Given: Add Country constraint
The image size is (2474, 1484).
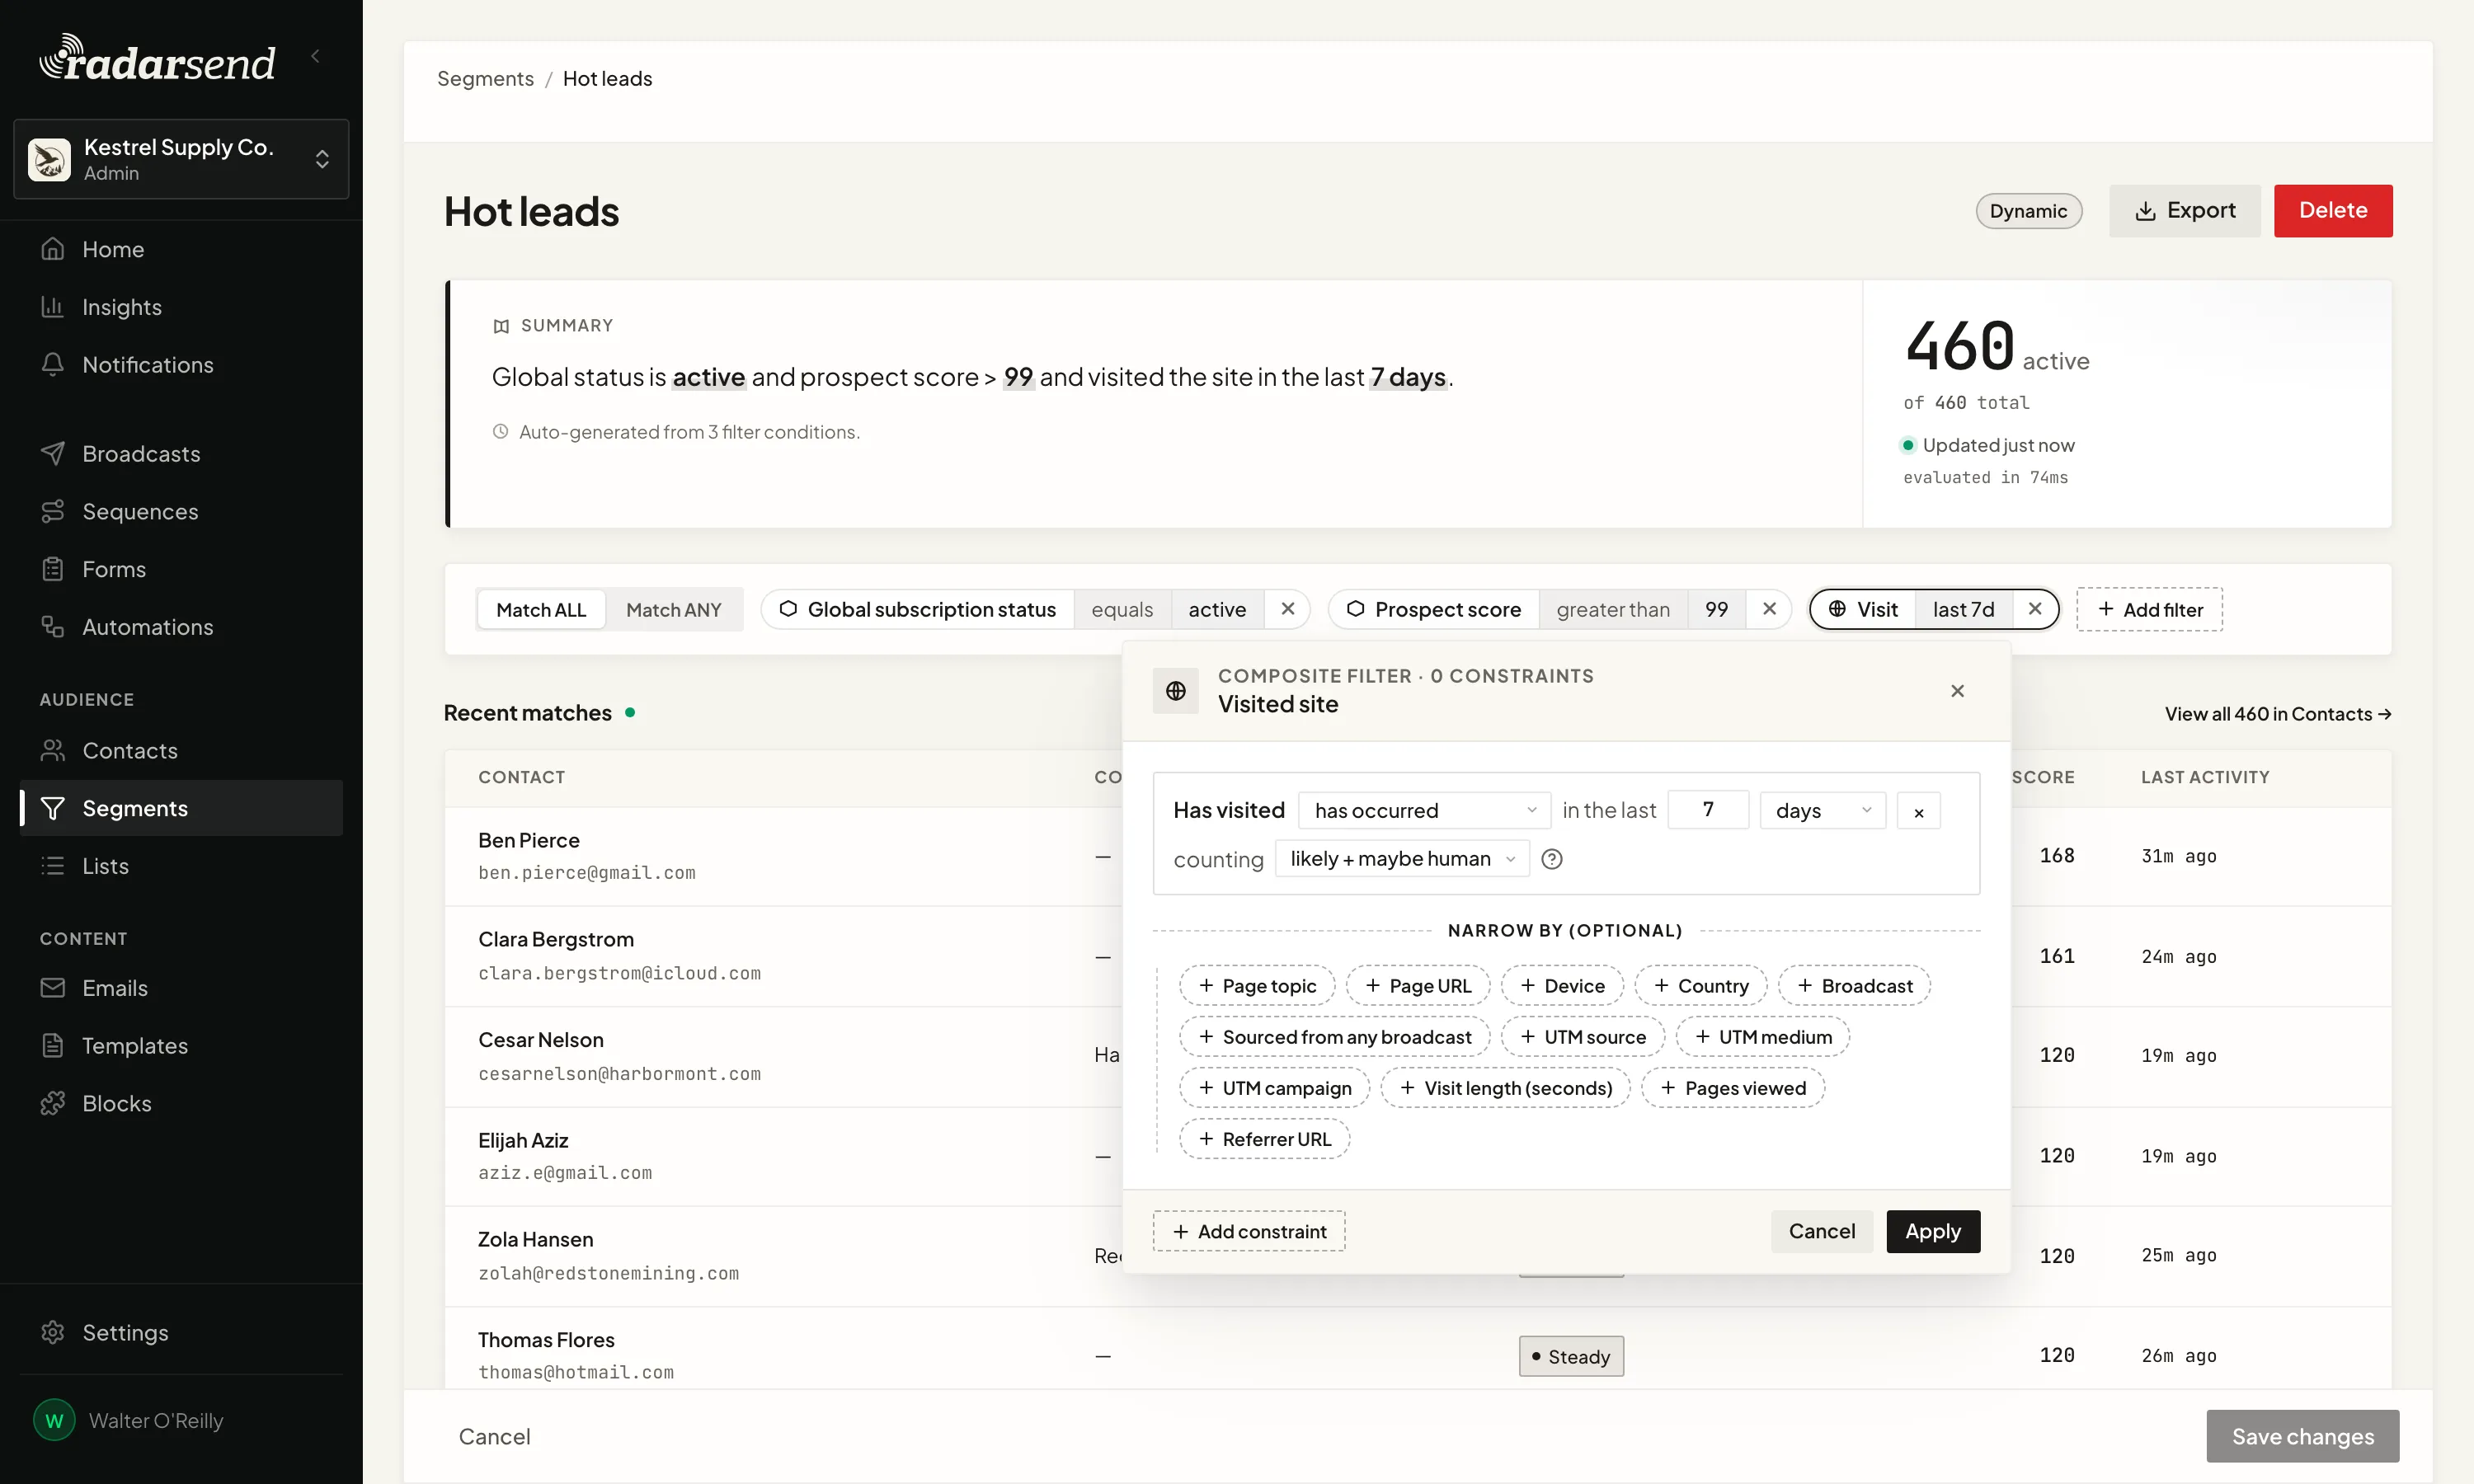Looking at the screenshot, I should [x=1700, y=985].
